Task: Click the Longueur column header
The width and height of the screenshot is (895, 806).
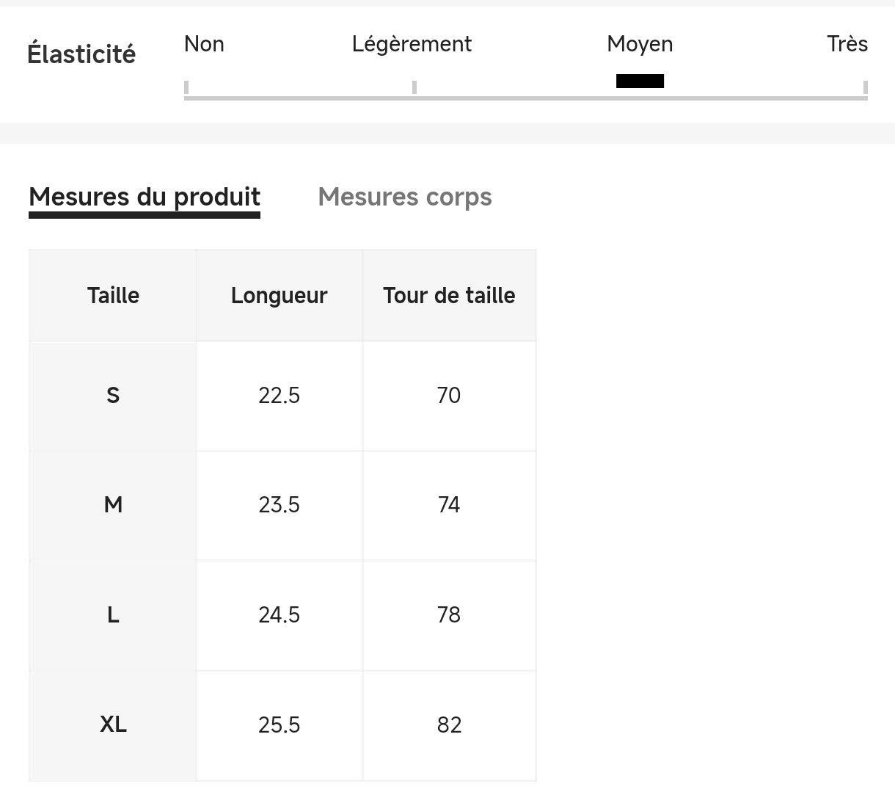Action: [x=279, y=295]
